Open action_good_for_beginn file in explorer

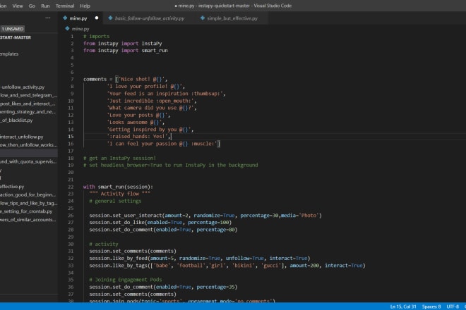point(28,195)
